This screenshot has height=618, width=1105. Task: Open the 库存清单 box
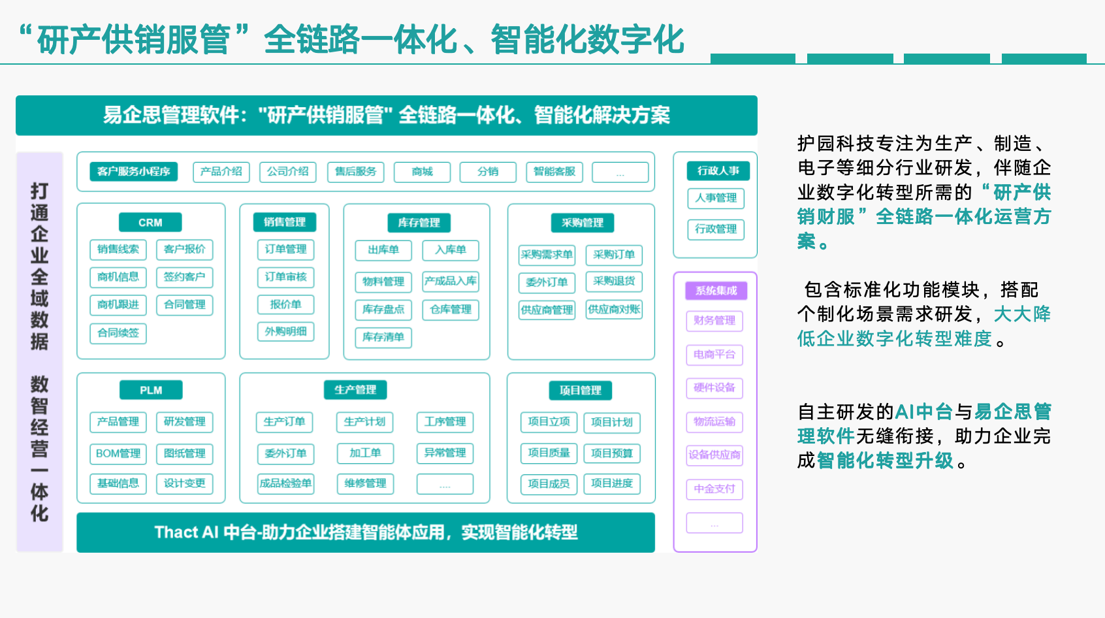pos(383,338)
